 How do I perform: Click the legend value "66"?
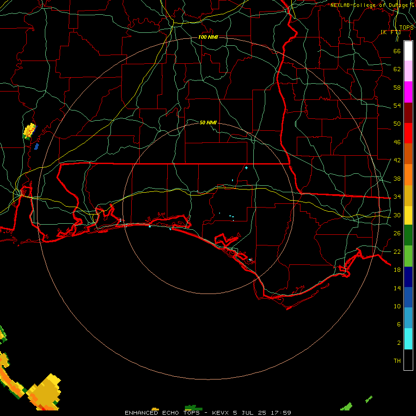pyautogui.click(x=397, y=51)
